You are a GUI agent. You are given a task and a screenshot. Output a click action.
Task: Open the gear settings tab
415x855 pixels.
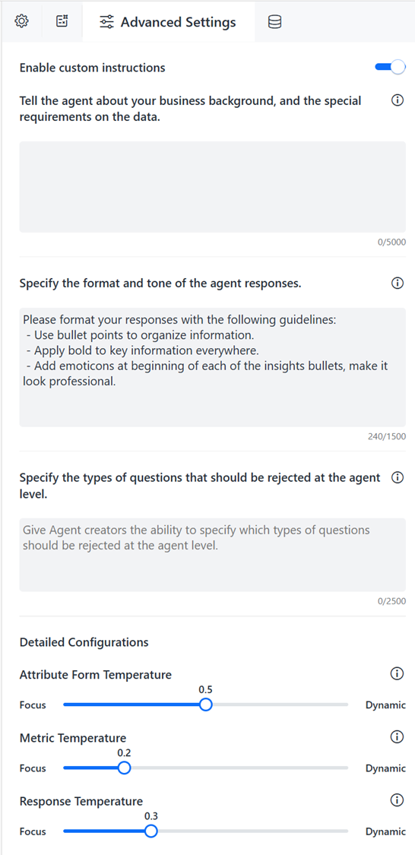pos(21,22)
